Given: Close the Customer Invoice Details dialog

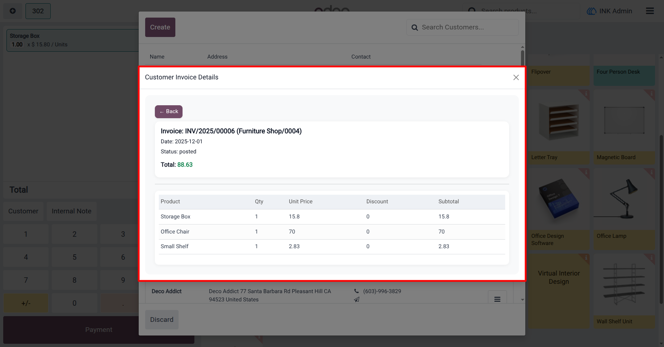Looking at the screenshot, I should pos(516,78).
